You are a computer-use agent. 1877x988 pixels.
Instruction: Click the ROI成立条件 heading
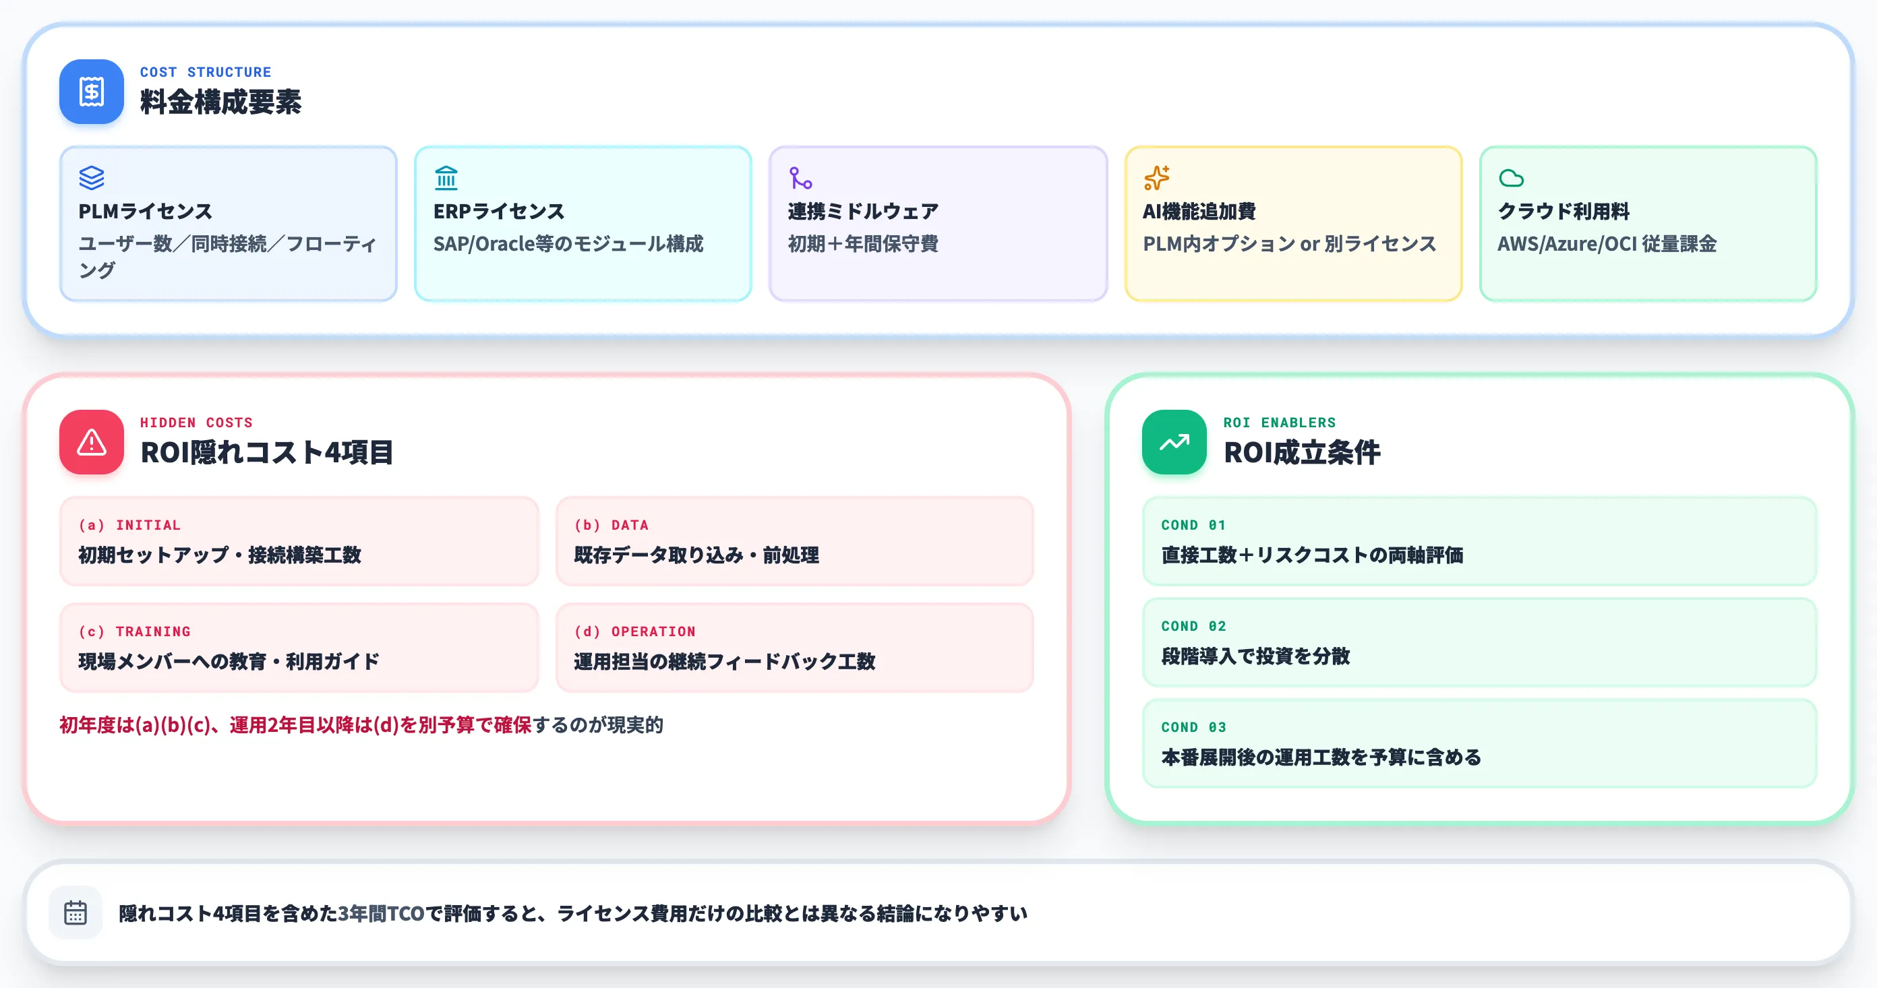(1301, 452)
